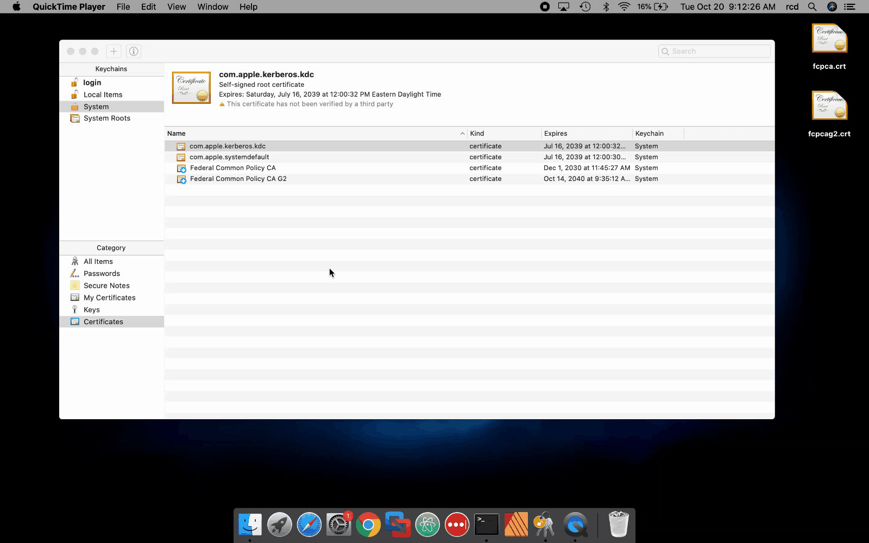Open Google Chrome in the Dock
Viewport: 869px width, 543px height.
(x=368, y=525)
